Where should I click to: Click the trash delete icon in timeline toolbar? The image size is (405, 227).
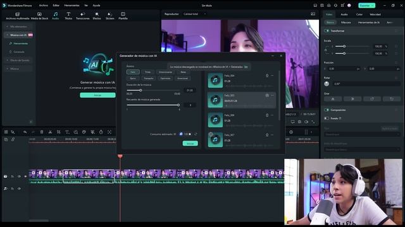pos(42,132)
